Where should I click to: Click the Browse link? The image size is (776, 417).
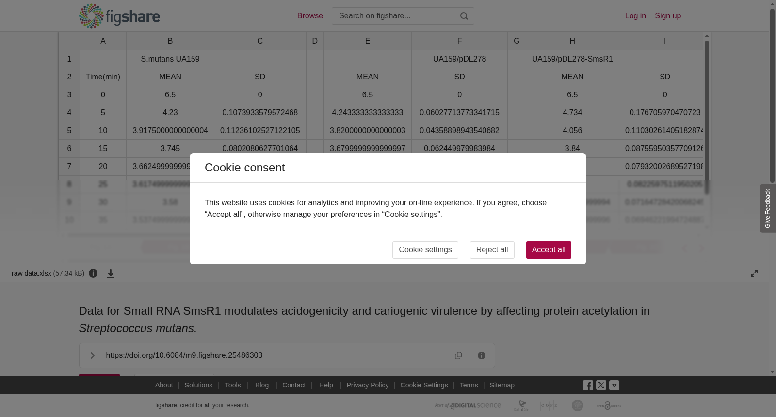pos(310,16)
